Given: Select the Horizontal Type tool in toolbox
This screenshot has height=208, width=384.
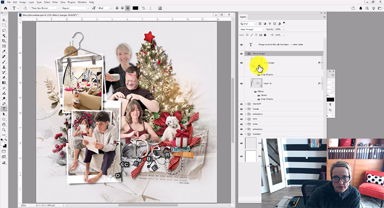Looking at the screenshot, I should [x=4, y=109].
